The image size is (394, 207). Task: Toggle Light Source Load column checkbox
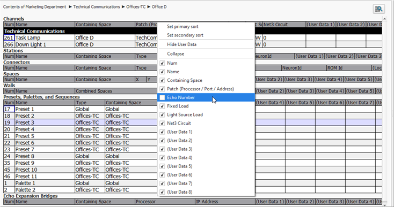[x=162, y=114]
